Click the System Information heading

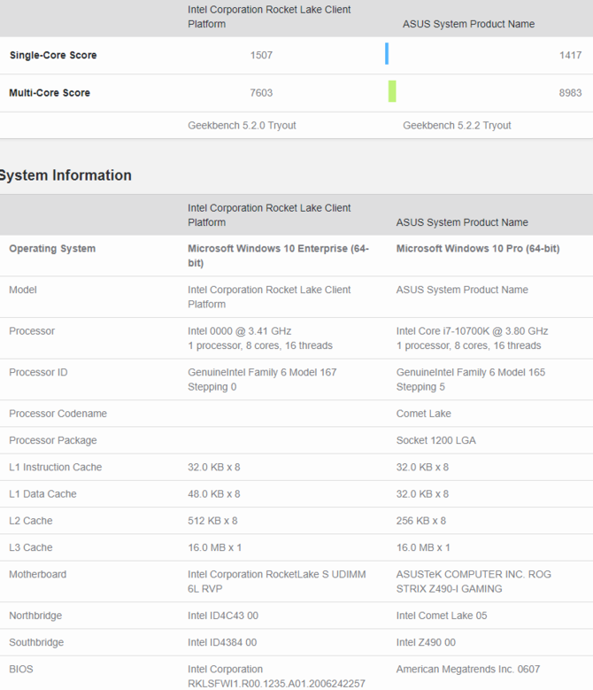65,175
